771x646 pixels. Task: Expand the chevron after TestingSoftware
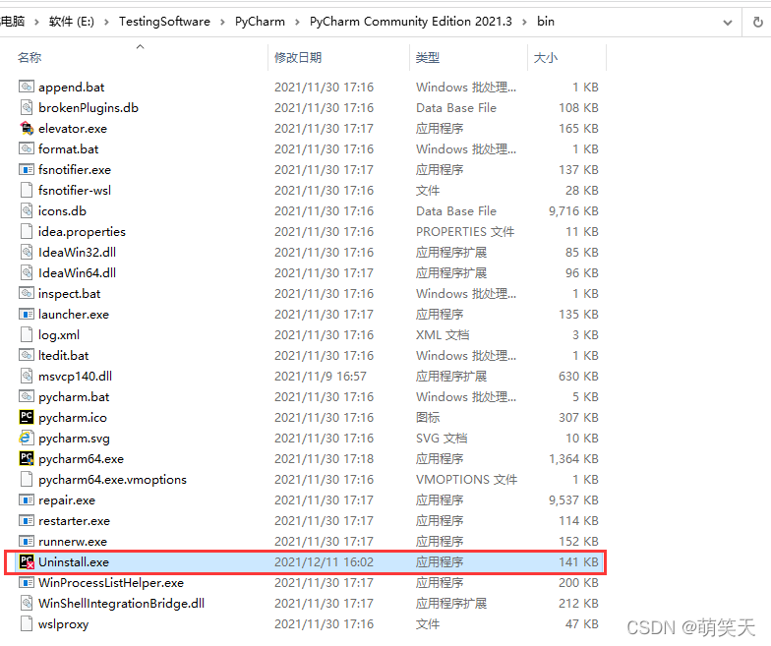coord(222,22)
